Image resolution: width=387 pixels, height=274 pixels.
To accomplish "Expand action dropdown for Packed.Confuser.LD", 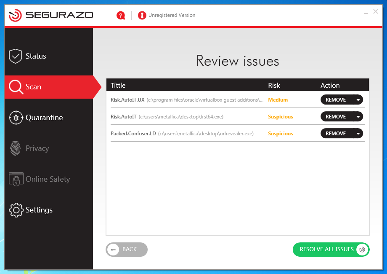I will [358, 134].
